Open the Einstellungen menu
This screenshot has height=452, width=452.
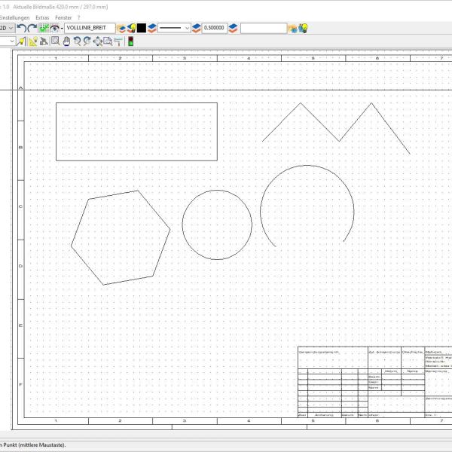(14, 17)
